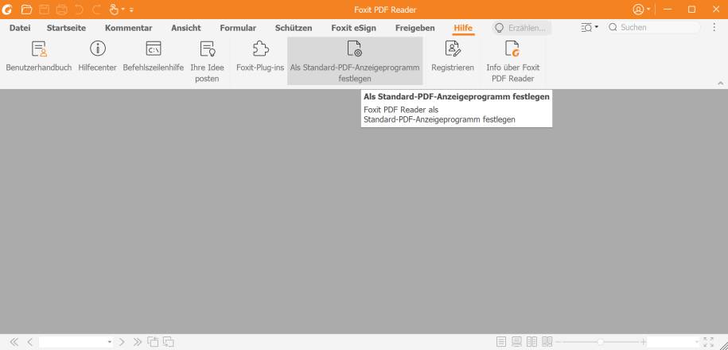728x350 pixels.
Task: Select facing pages view mode
Action: (531, 342)
